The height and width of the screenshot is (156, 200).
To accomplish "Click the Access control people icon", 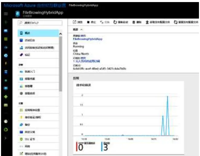I will click(x=21, y=48).
